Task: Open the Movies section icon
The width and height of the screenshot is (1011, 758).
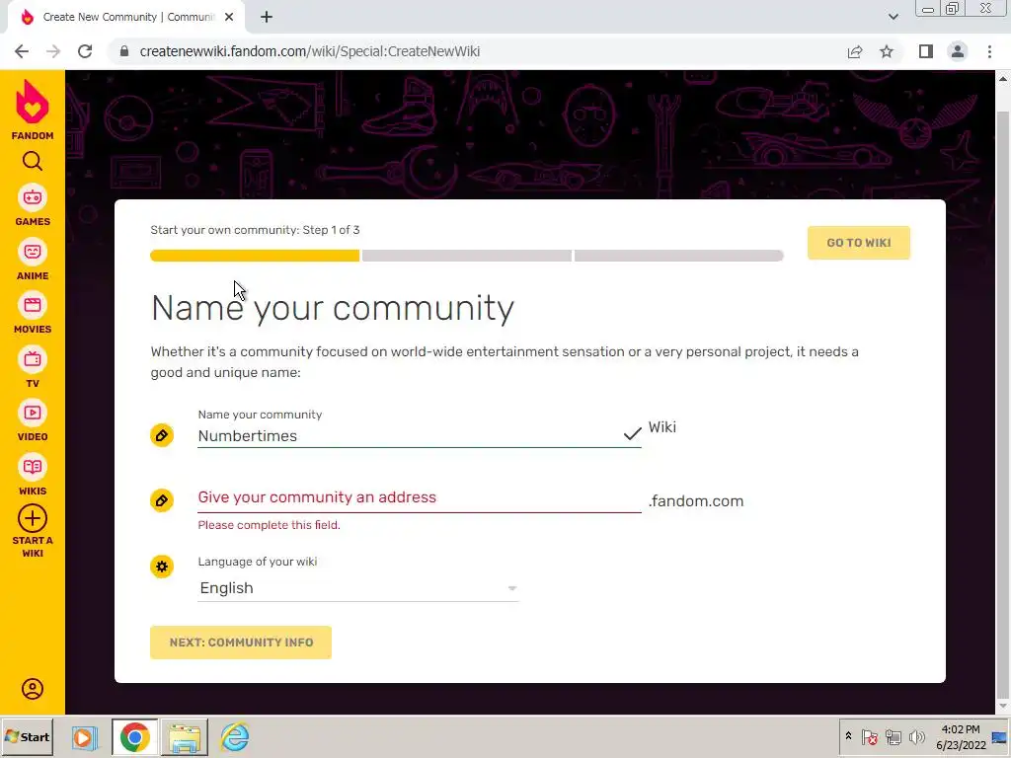Action: pyautogui.click(x=33, y=306)
